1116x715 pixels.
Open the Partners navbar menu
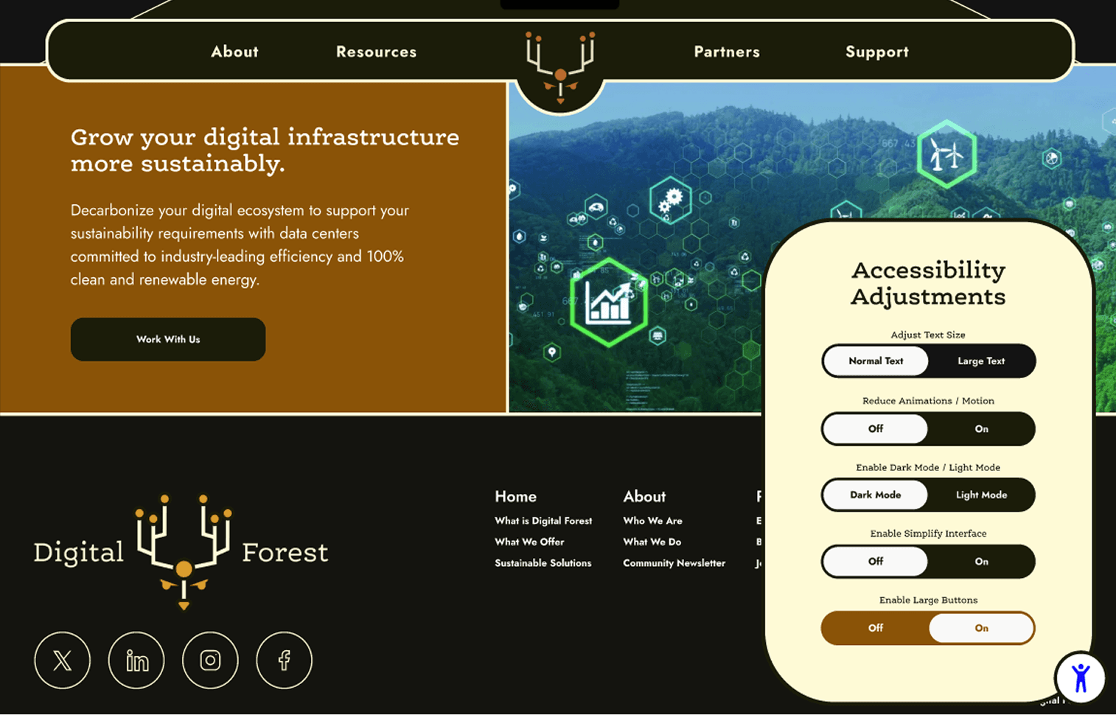tap(727, 52)
